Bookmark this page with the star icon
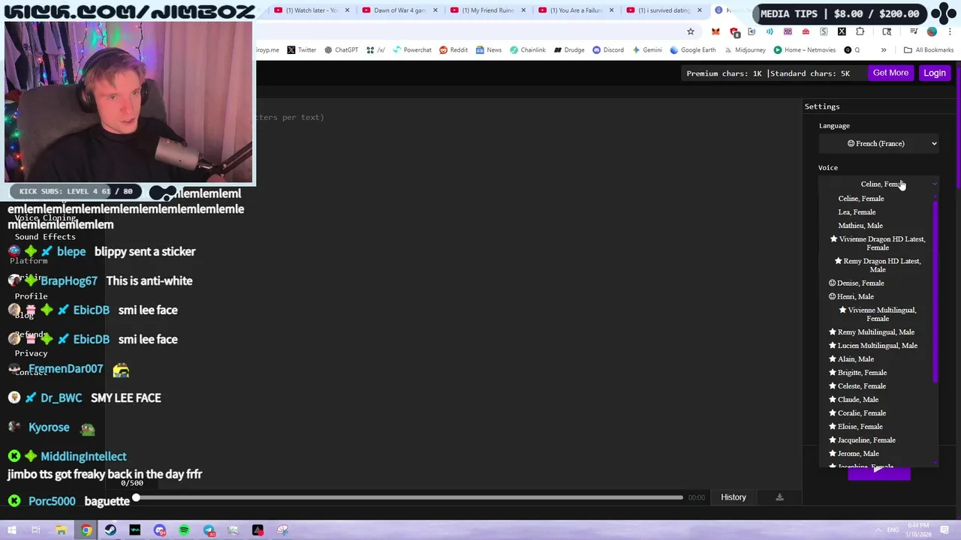The height and width of the screenshot is (540, 961). coord(690,31)
